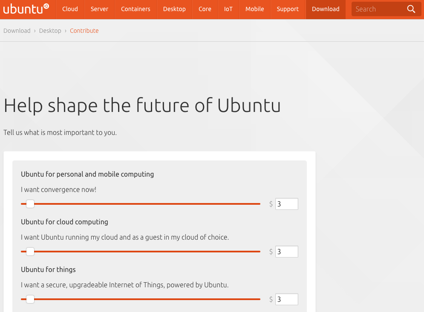Click the Ubuntu for things slider handle
Viewport: 424px width, 312px height.
point(30,299)
